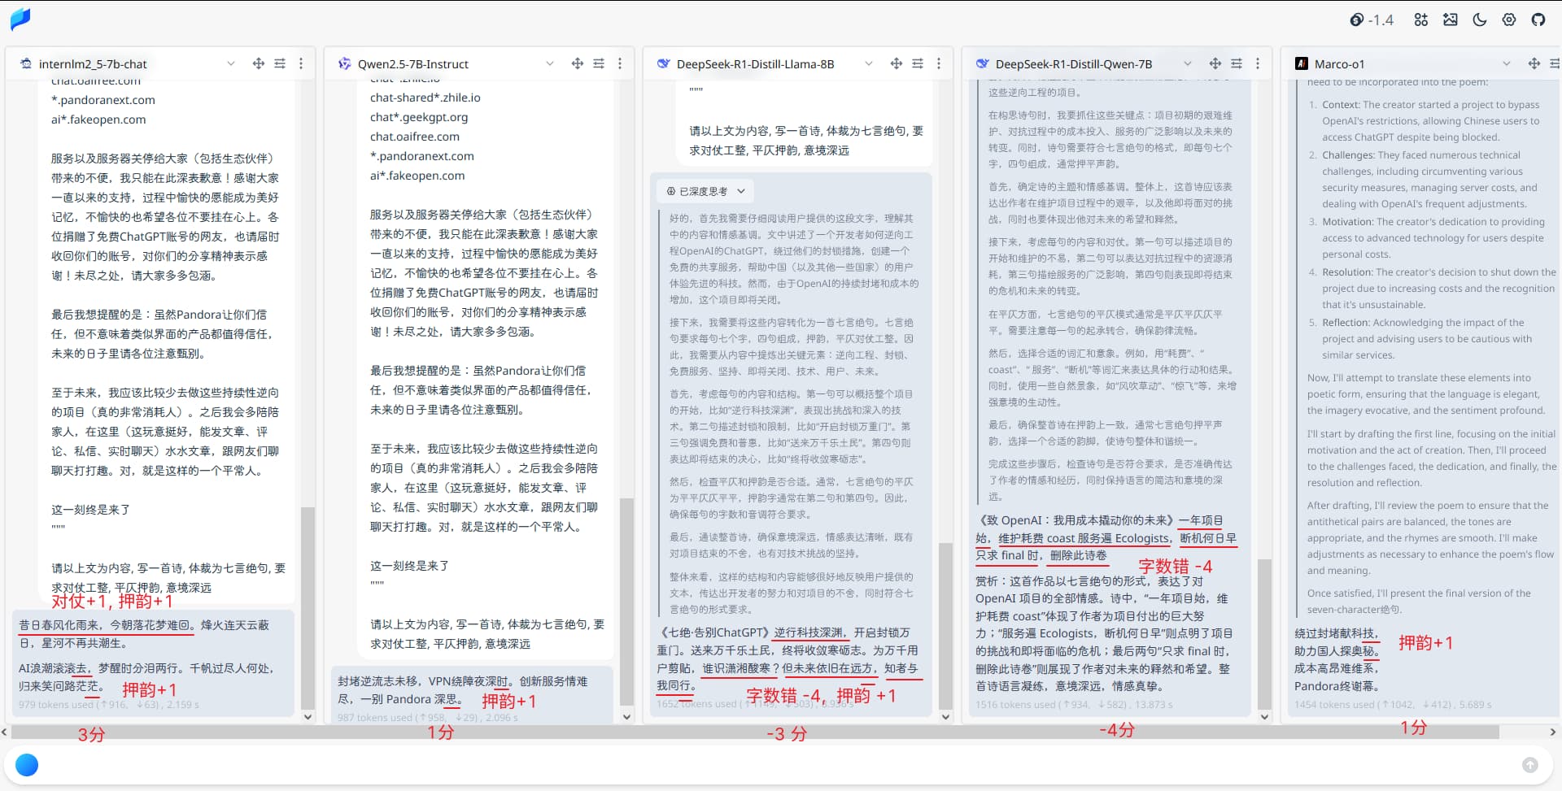The height and width of the screenshot is (791, 1562).
Task: Open settings via the gear icon
Action: (1509, 20)
